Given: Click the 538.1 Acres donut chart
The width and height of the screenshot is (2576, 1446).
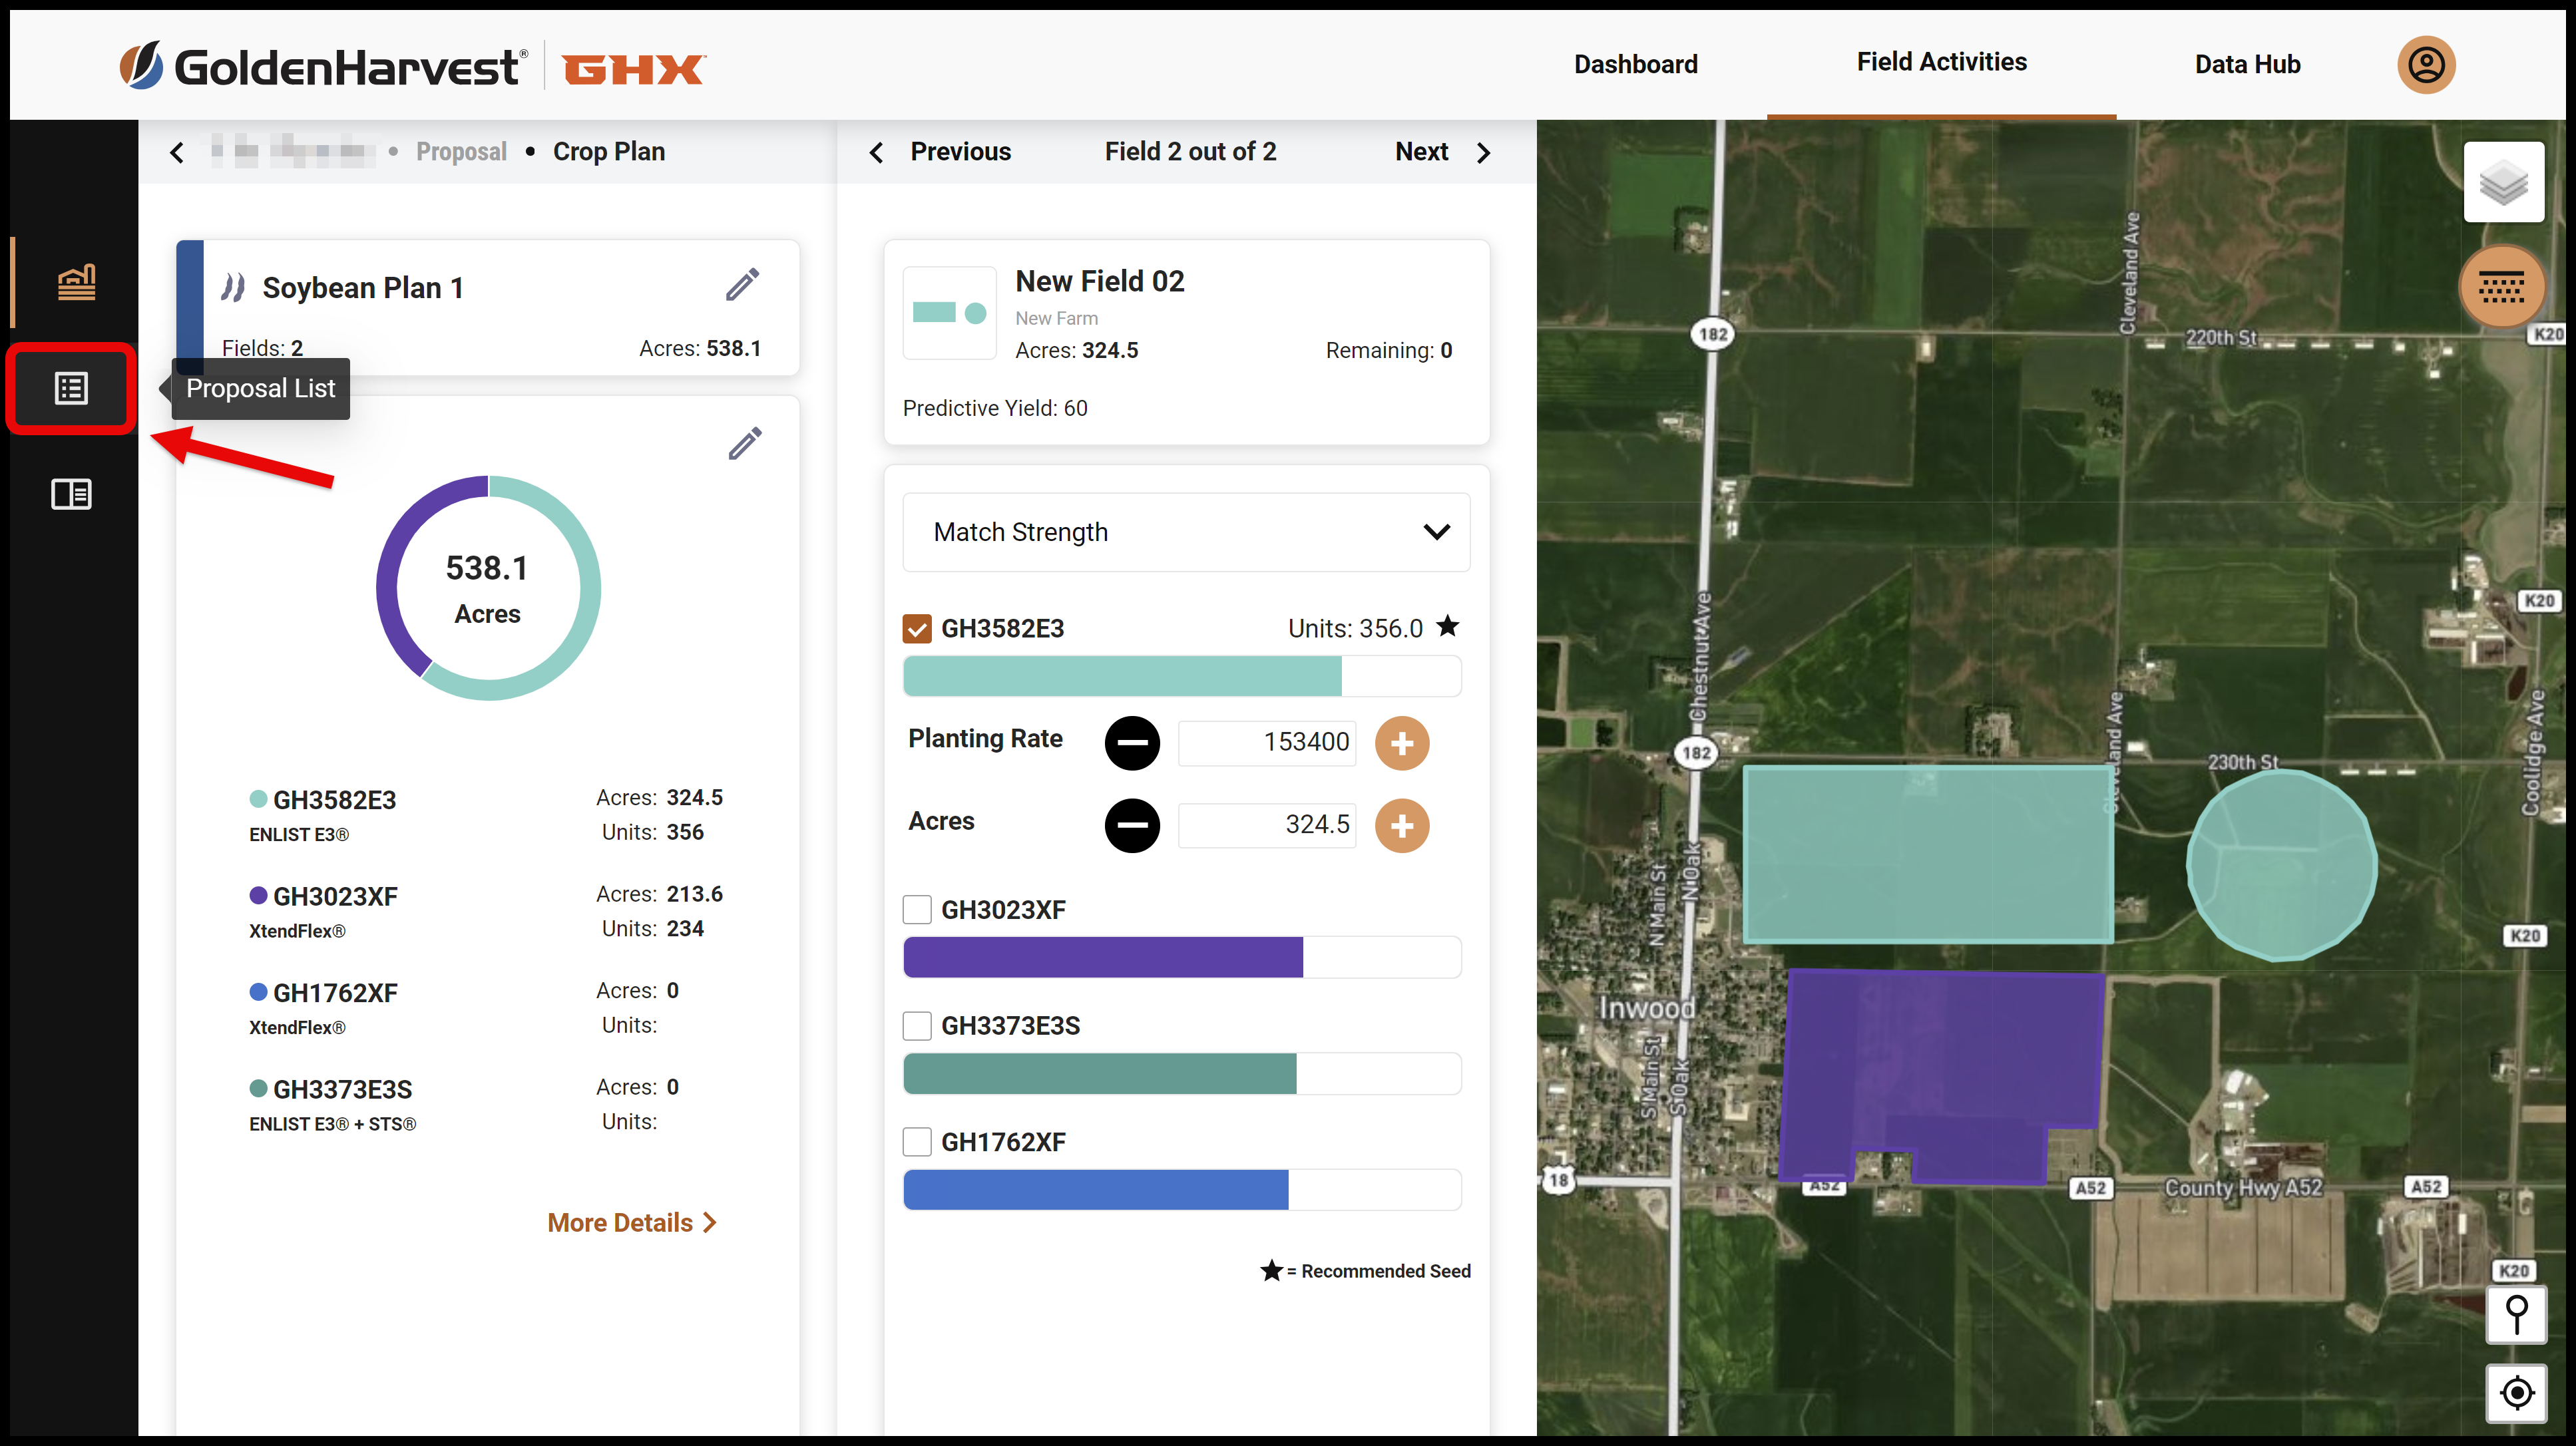Looking at the screenshot, I should tap(488, 588).
